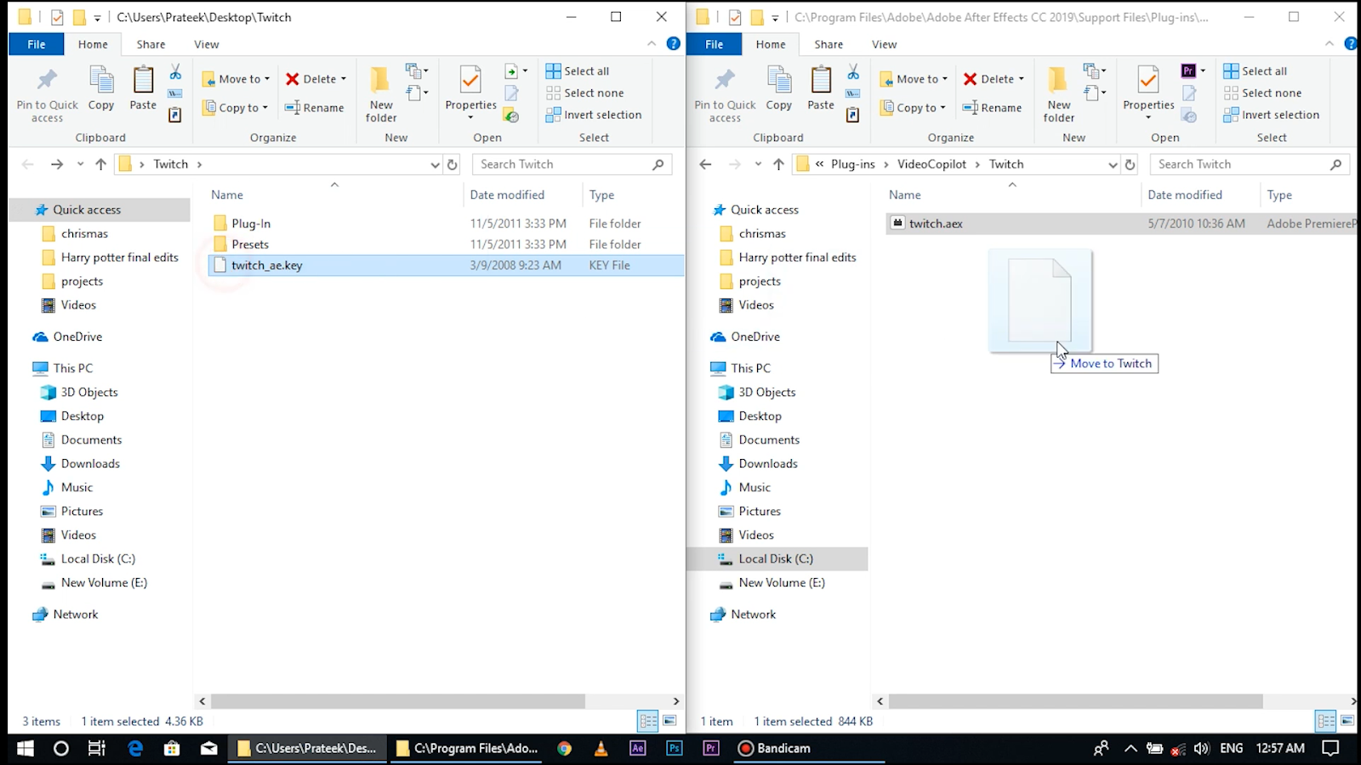
Task: Switch to Share tab in left window
Action: (151, 44)
